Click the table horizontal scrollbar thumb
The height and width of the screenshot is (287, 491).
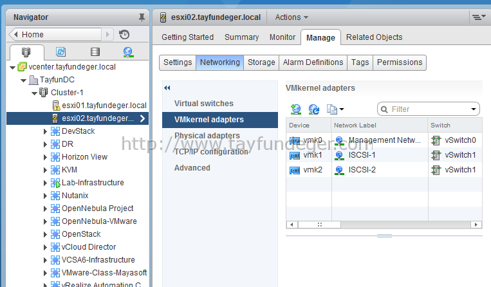click(319, 225)
